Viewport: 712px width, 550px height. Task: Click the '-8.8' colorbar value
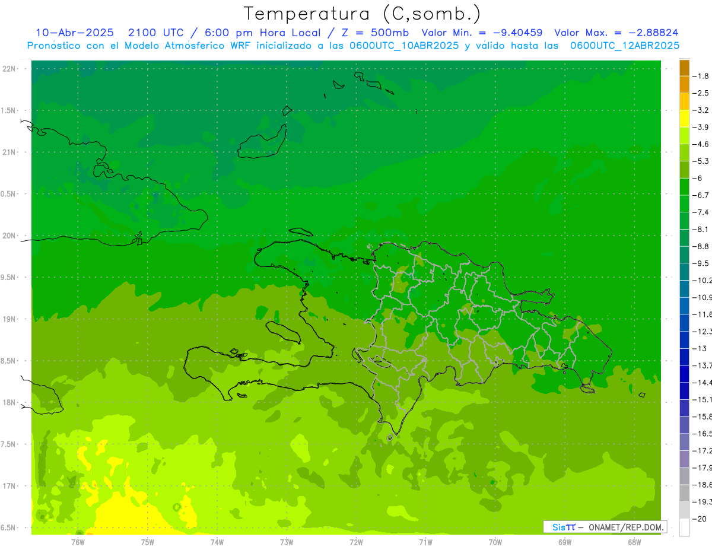click(x=701, y=246)
